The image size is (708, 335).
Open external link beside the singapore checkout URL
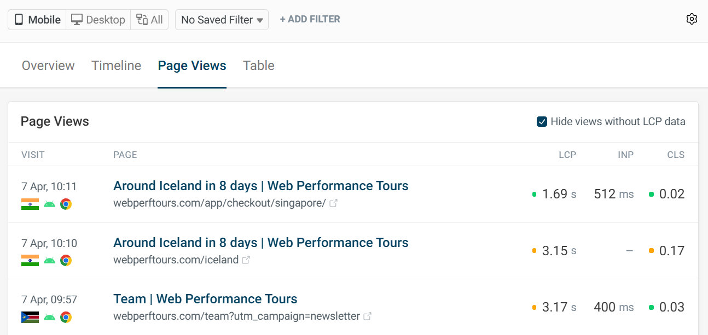(333, 202)
